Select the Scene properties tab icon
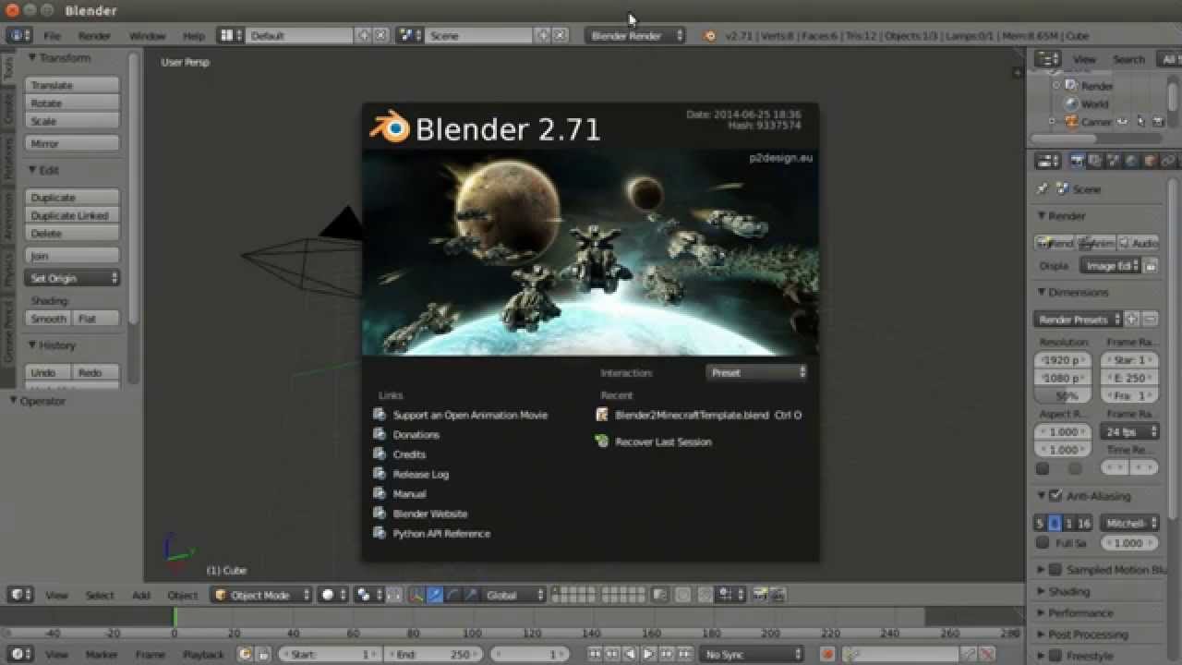This screenshot has width=1182, height=665. 1114,161
